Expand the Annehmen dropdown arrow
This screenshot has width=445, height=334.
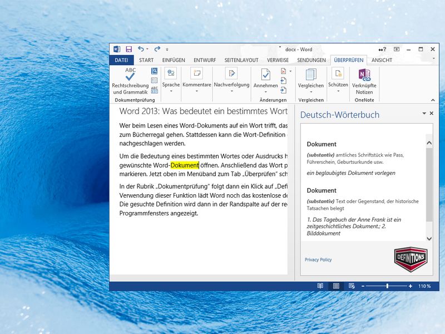266,92
